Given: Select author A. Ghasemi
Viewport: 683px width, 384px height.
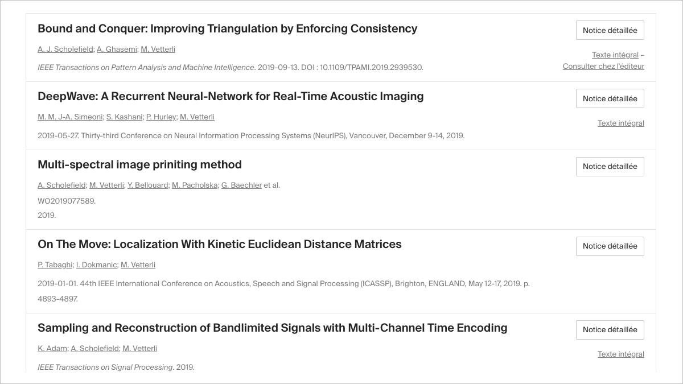Looking at the screenshot, I should coord(117,49).
